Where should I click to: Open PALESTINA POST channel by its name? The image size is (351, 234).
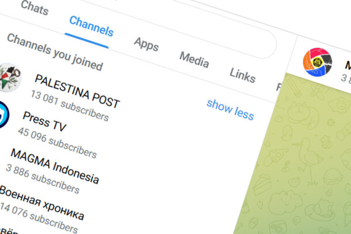click(x=77, y=91)
